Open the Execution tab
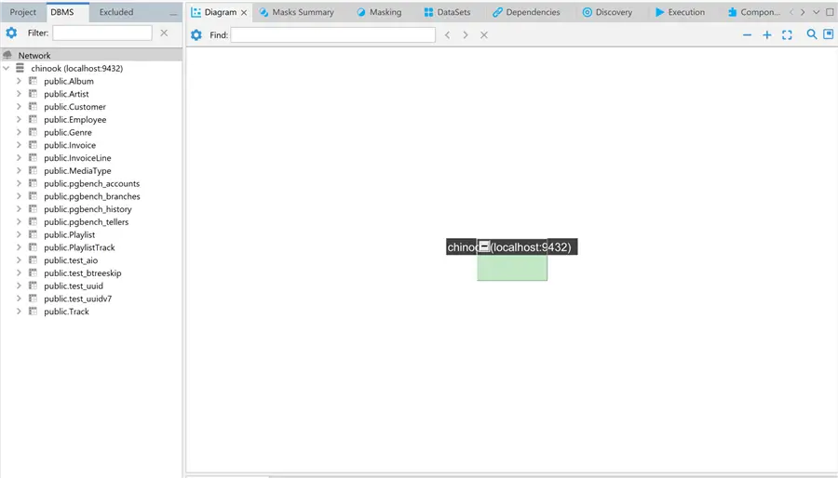 pyautogui.click(x=680, y=12)
